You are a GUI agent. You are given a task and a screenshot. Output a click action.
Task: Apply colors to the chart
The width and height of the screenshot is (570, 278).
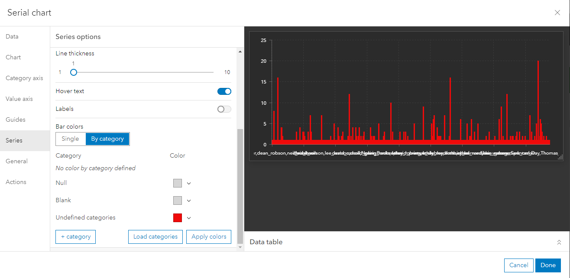208,237
